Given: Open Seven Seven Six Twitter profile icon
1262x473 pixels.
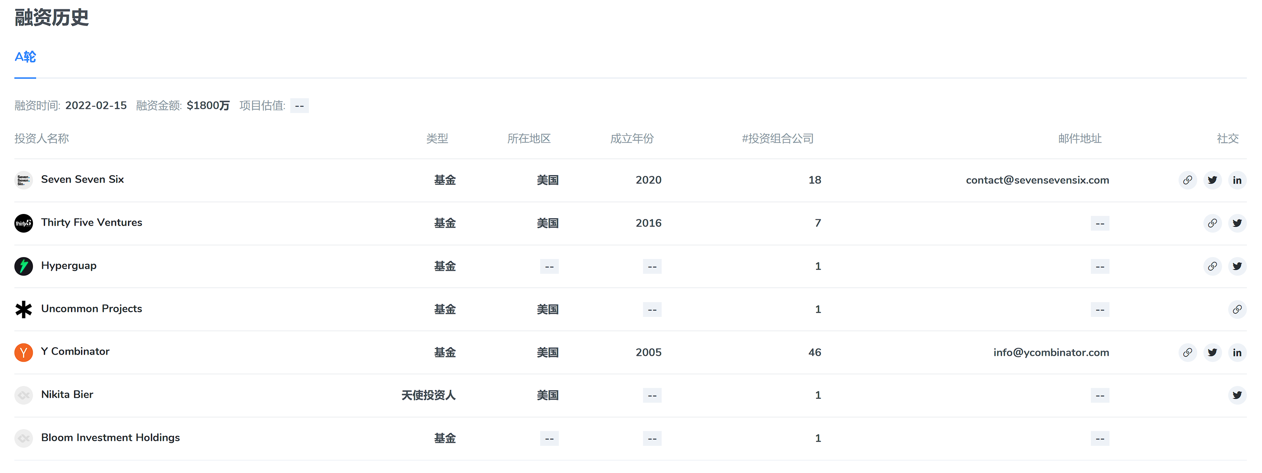Looking at the screenshot, I should [1212, 180].
